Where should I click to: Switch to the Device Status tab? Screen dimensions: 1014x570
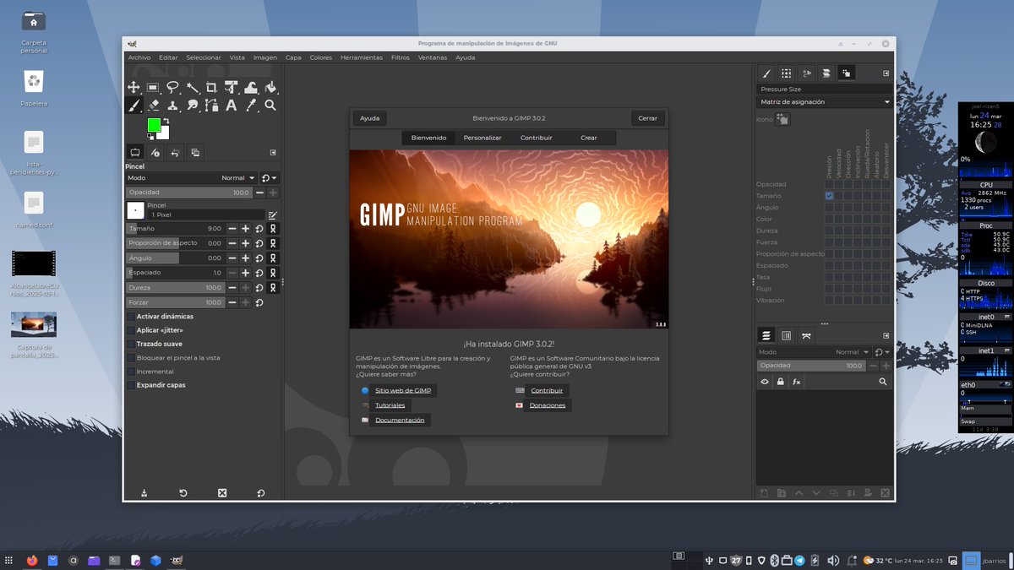(x=155, y=153)
